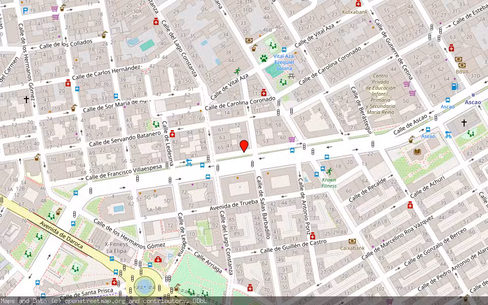Click pharmacy icon near Calle de Carlos Hernández
488x305 pixels.
[68, 83]
